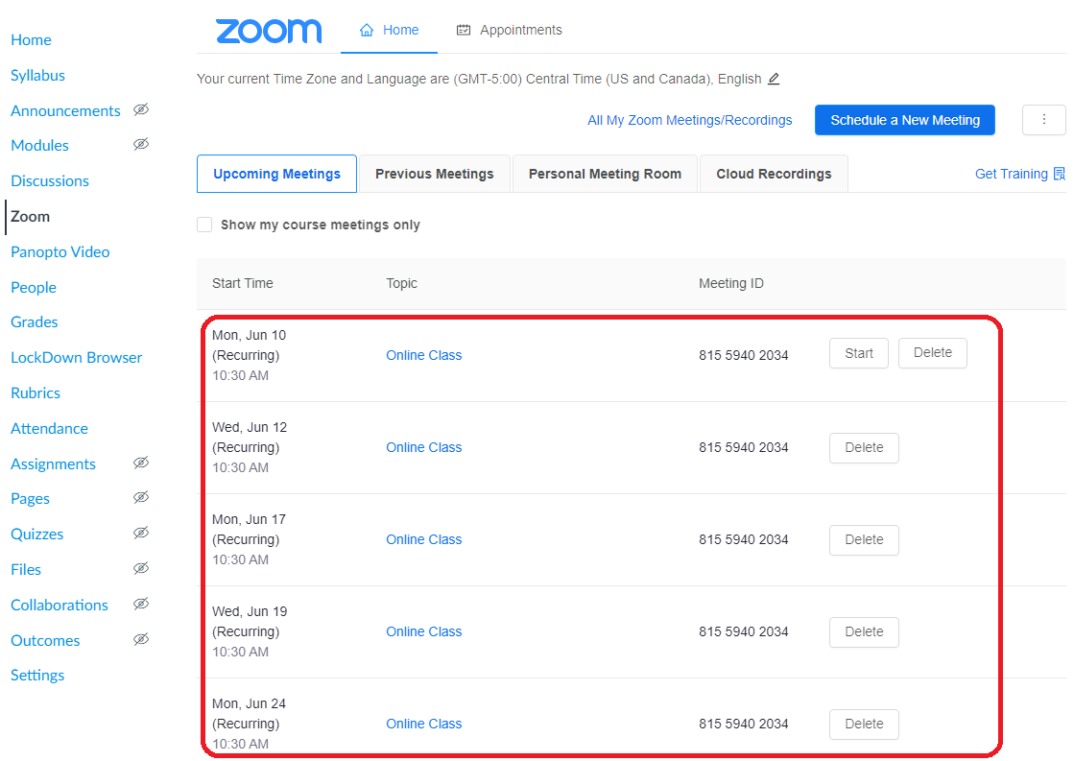1074x761 pixels.
Task: Open All My Zoom Meetings/Recordings link
Action: [689, 120]
